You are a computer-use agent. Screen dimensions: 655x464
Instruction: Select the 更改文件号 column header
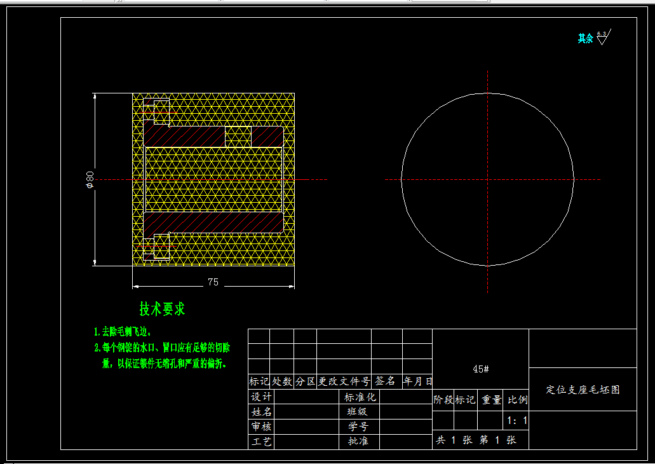point(344,381)
